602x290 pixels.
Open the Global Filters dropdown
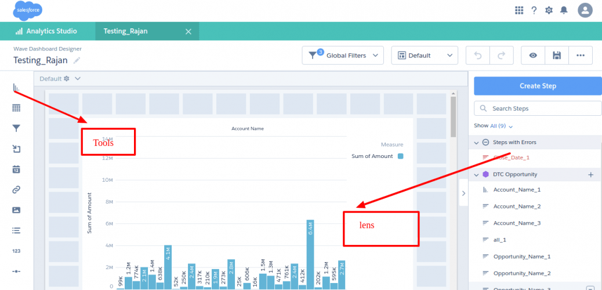343,56
